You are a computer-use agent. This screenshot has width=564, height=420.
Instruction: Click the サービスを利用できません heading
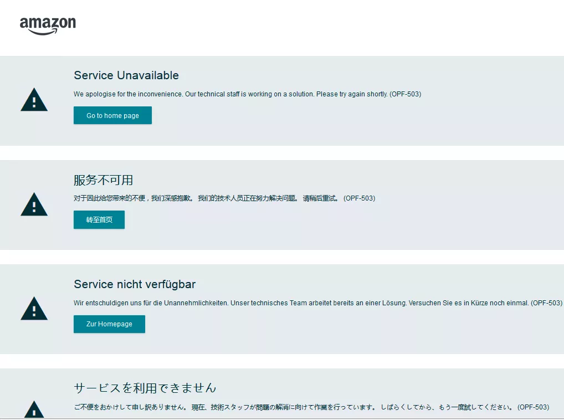[145, 388]
